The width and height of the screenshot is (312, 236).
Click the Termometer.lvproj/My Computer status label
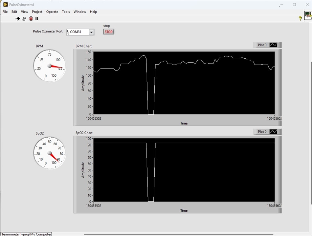pyautogui.click(x=26, y=234)
